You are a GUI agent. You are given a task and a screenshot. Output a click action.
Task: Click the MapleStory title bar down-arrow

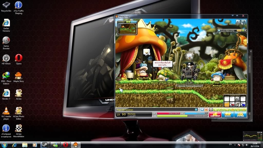click(233, 15)
